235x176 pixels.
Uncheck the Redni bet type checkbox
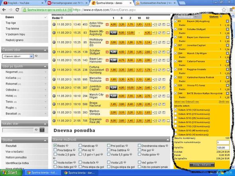click(55, 145)
